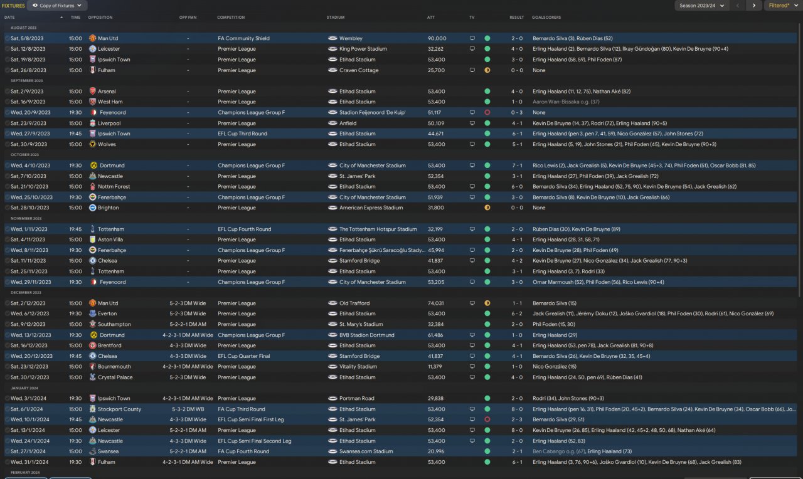Click the stadium icon beside Craven Cottage
Screen dimensions: 803x479
tap(332, 70)
